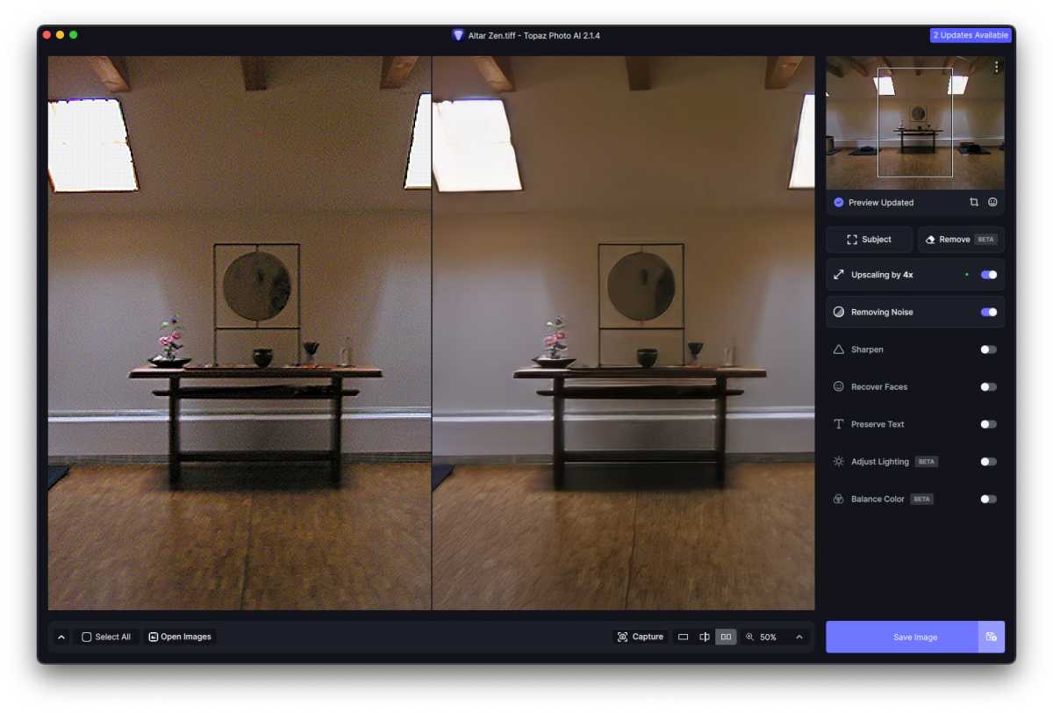
Task: Click the Adjust Lighting label
Action: pos(880,461)
